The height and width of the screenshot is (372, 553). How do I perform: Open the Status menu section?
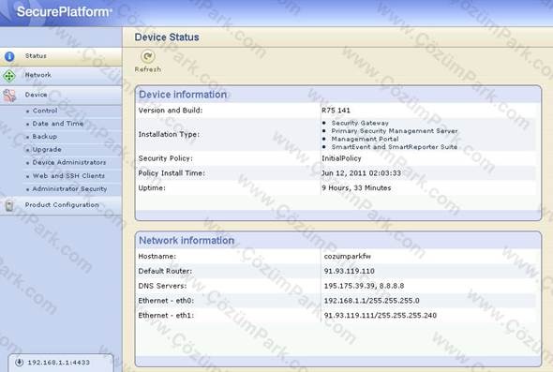[61, 56]
